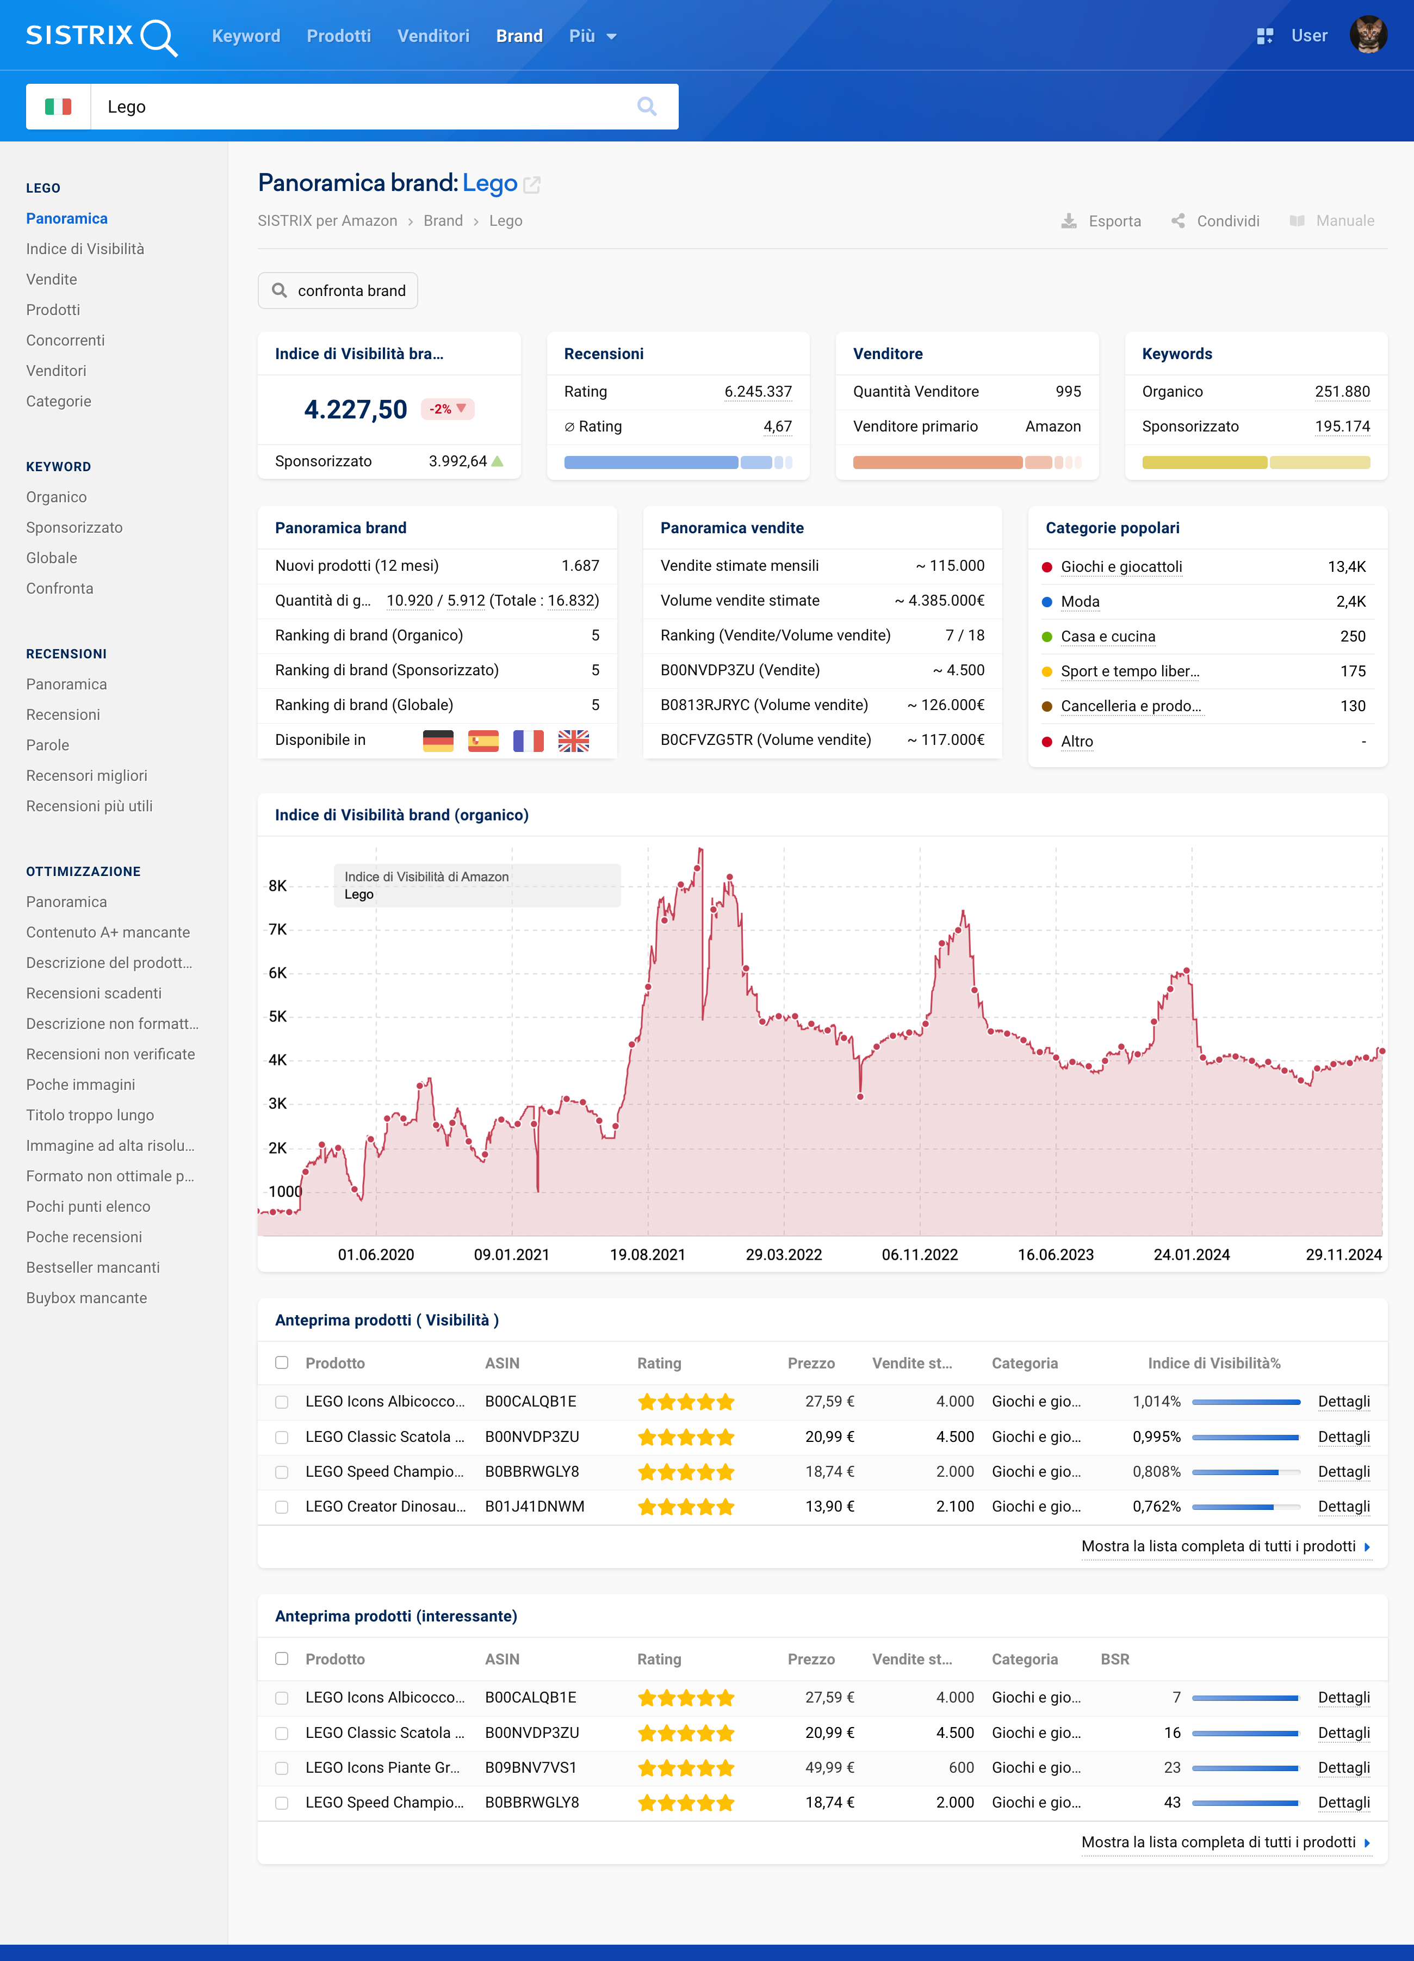Click the green dot for Casa e cucina
Viewport: 1414px width, 1961px height.
[x=1047, y=637]
